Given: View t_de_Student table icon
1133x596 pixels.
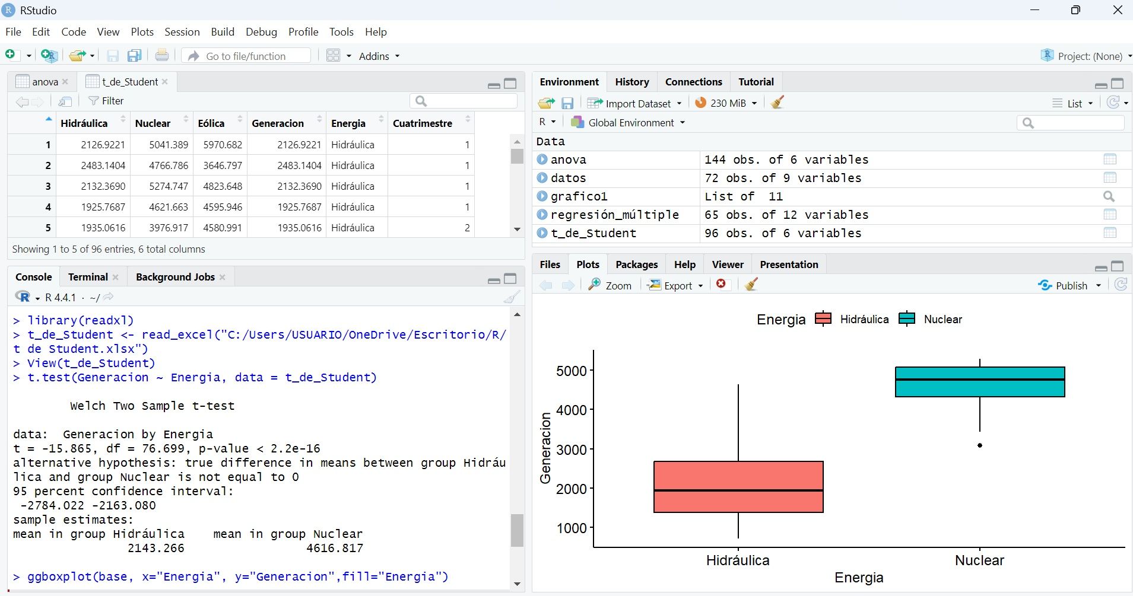Looking at the screenshot, I should pyautogui.click(x=1110, y=233).
